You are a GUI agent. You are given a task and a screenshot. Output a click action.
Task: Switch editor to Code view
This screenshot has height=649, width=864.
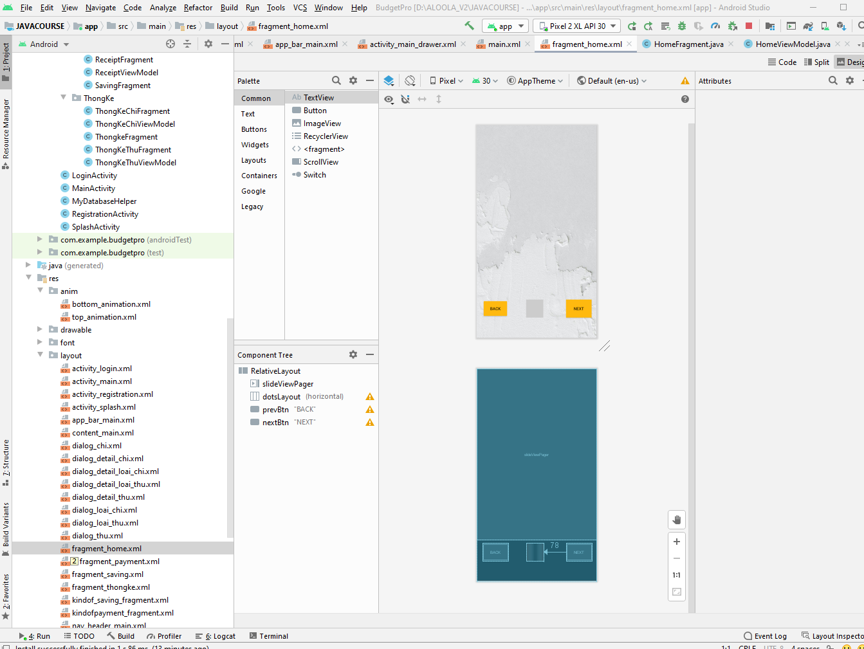pyautogui.click(x=782, y=62)
